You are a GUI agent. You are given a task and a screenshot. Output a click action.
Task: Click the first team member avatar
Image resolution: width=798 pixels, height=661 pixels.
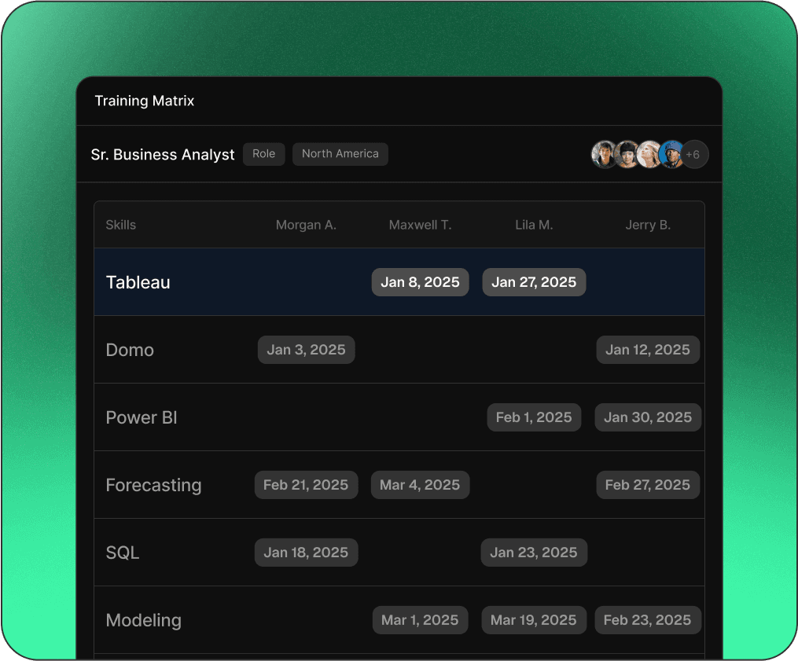click(605, 154)
